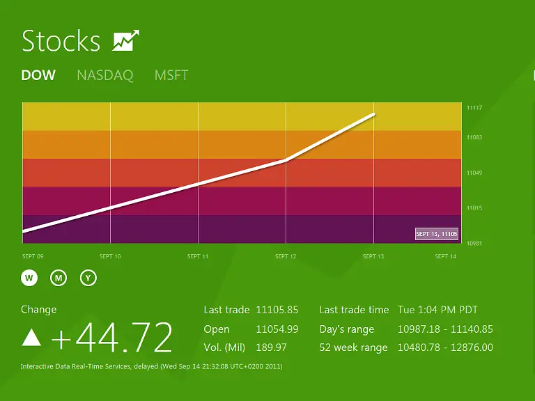
Task: Click the last trade value 11105.85
Action: coord(277,310)
